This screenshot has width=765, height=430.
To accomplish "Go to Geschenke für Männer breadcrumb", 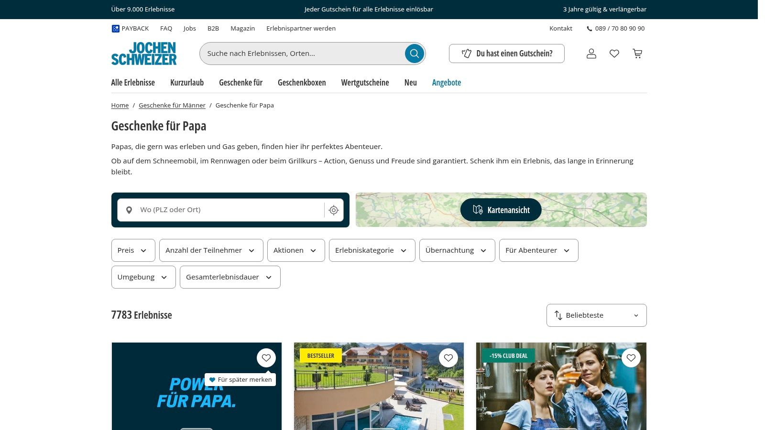I will (172, 106).
